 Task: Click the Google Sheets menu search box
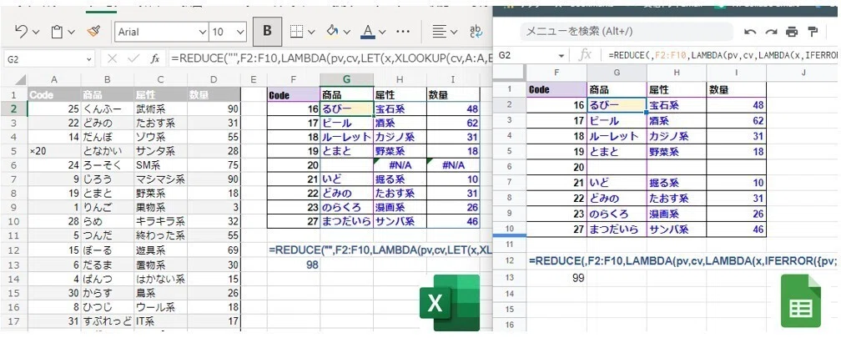tap(626, 32)
